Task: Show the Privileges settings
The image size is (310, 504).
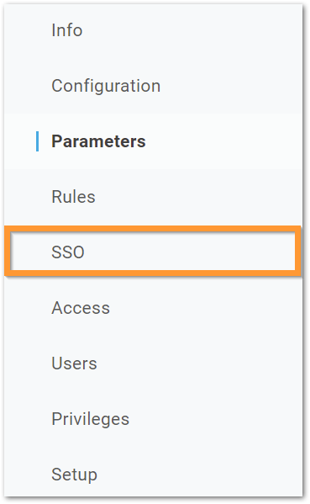Action: pos(91,419)
